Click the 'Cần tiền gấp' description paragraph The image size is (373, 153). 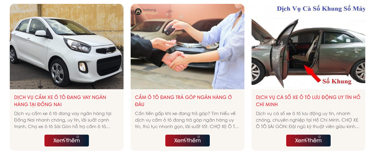[187, 120]
